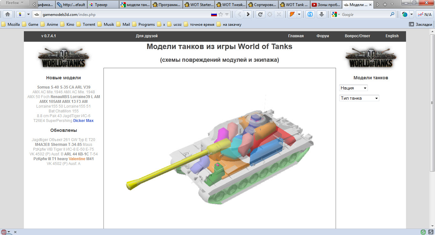435x235 pixels.
Task: Click World of Tanks logo above Новые модели
Action: pos(63,58)
